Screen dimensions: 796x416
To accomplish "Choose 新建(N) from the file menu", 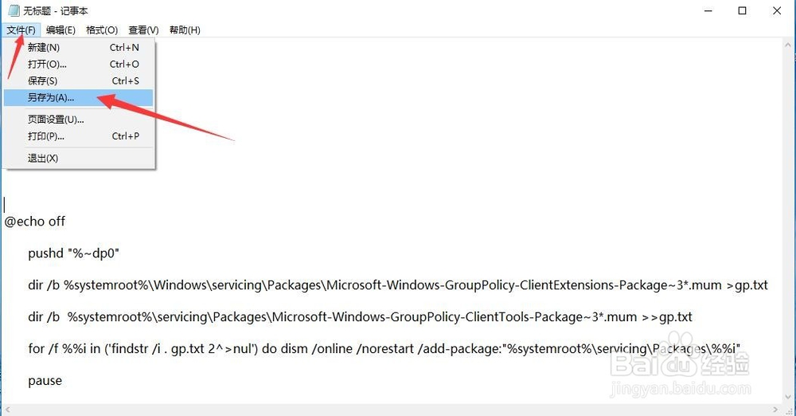I will [78, 47].
